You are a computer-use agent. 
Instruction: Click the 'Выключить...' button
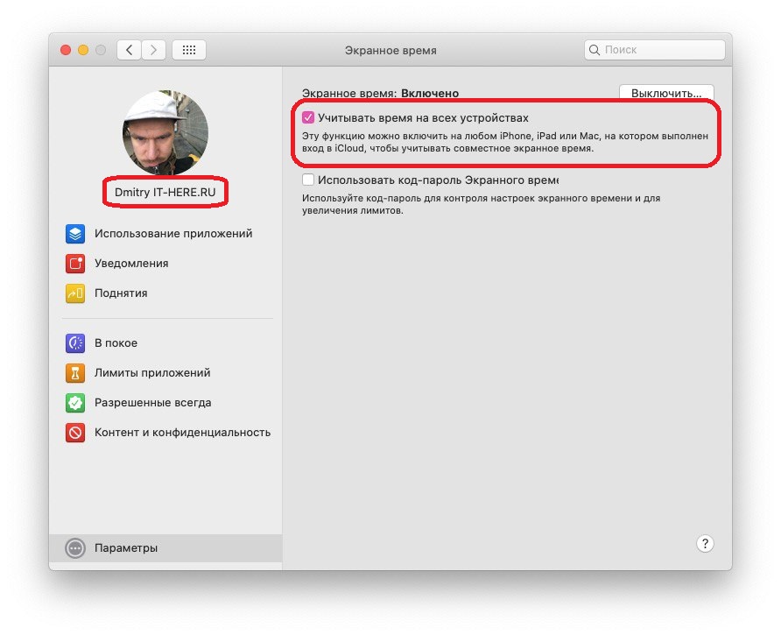coord(665,93)
